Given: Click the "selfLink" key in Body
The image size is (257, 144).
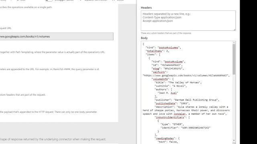Looking at the screenshot, I should [x=159, y=72].
